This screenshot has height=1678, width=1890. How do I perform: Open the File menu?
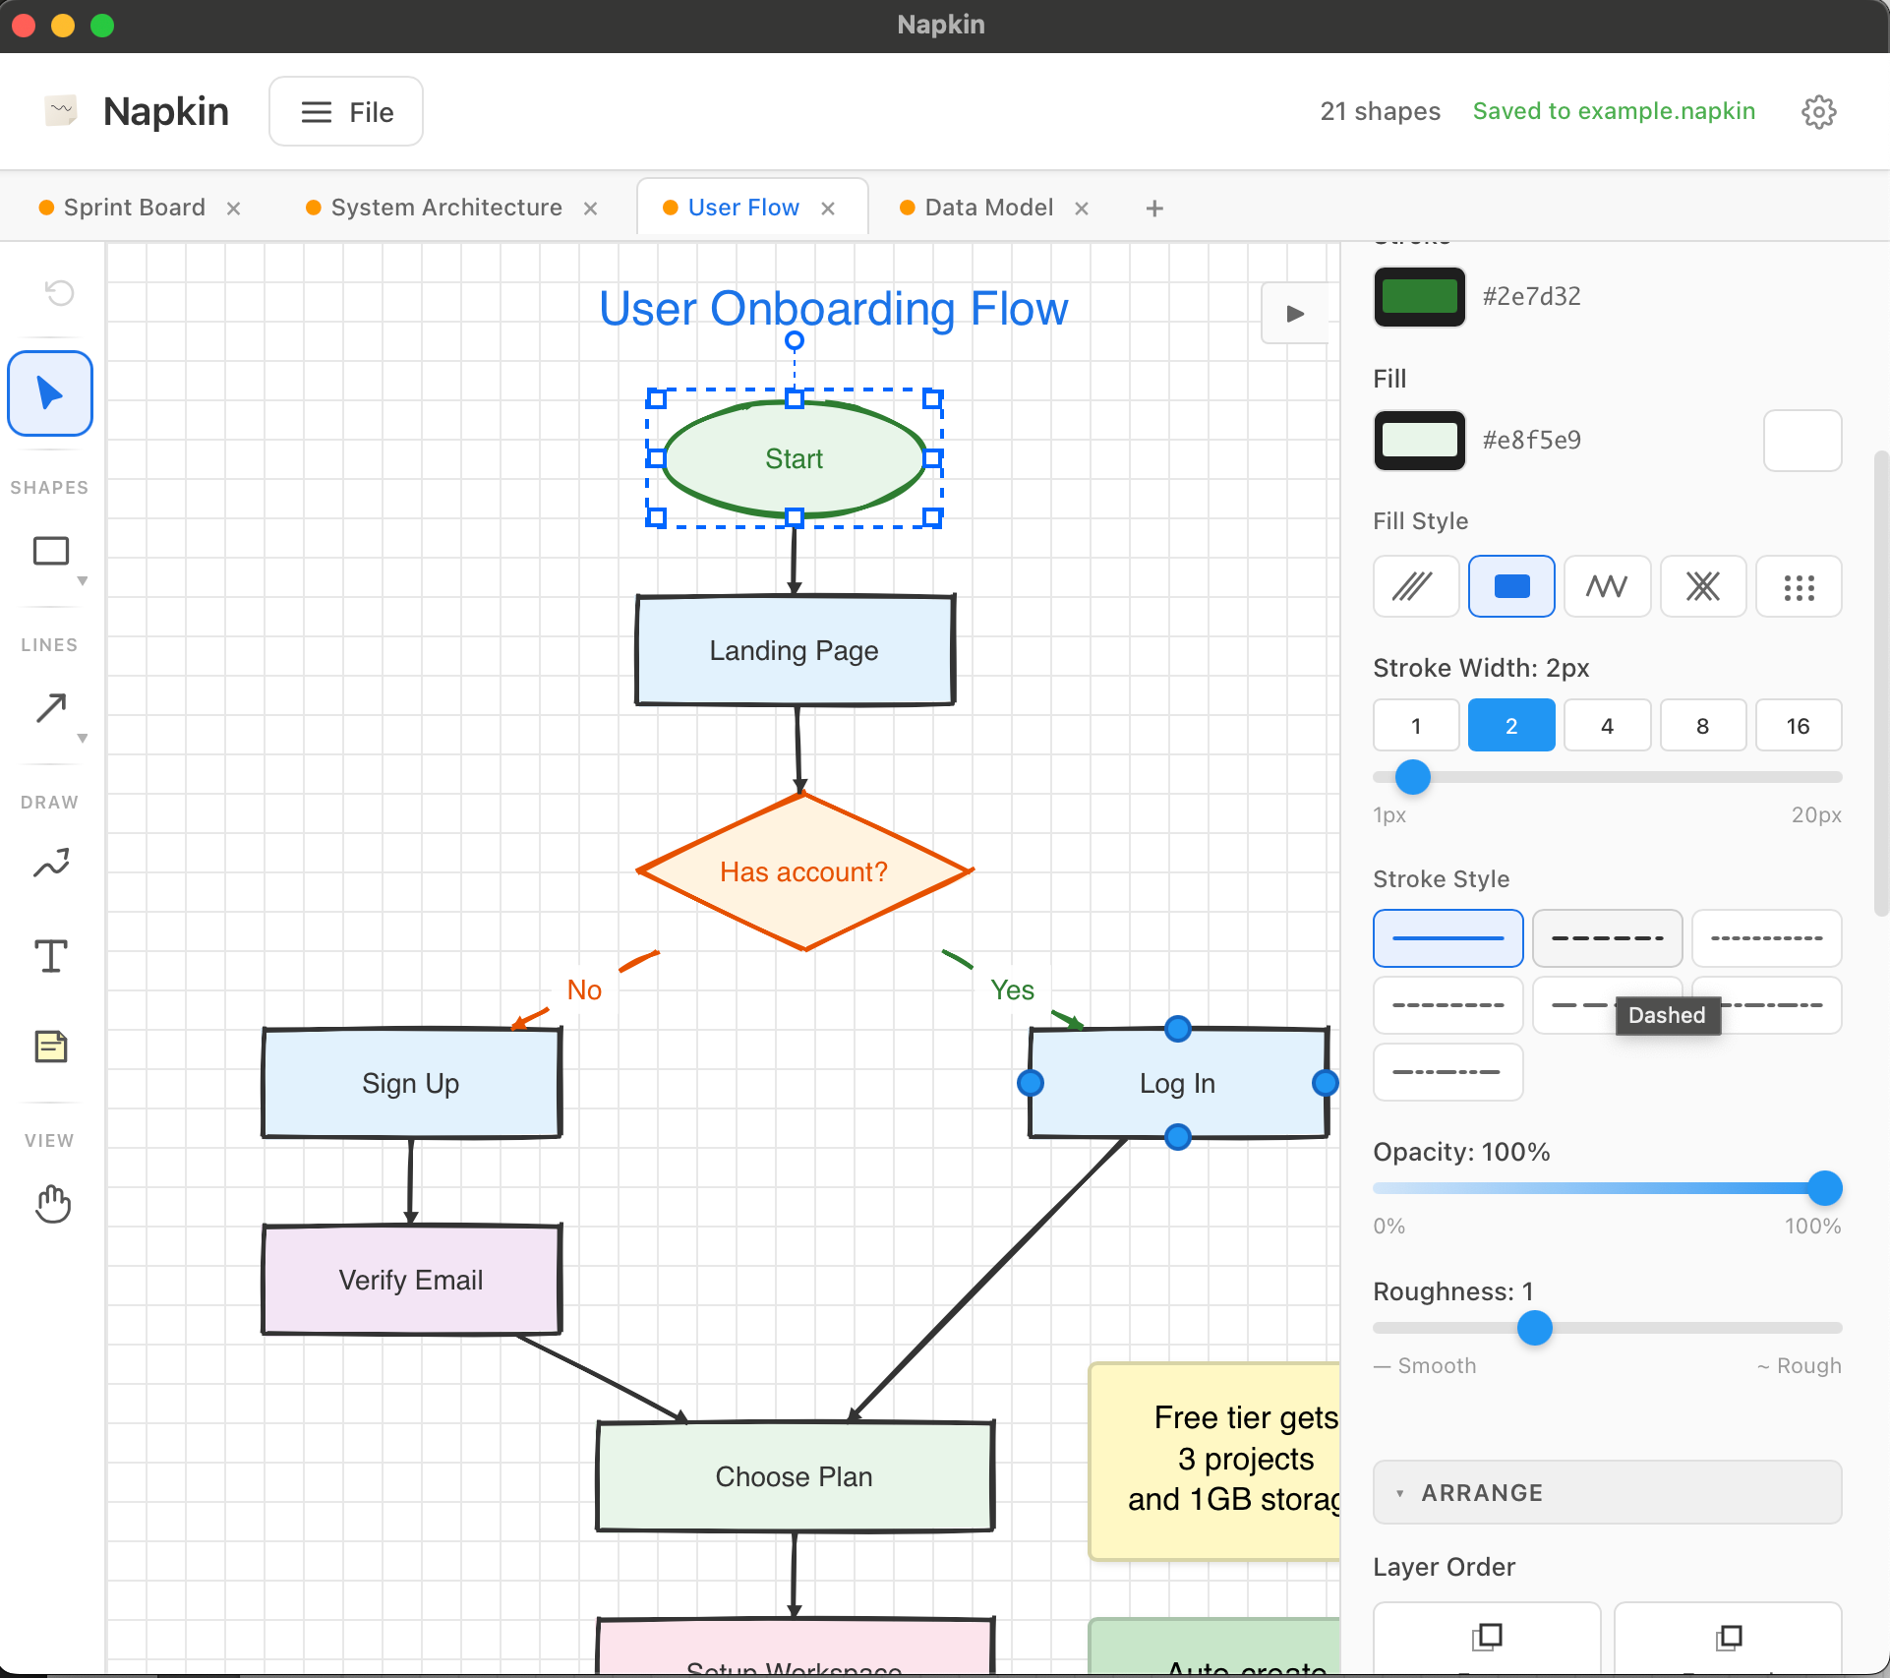[x=345, y=111]
